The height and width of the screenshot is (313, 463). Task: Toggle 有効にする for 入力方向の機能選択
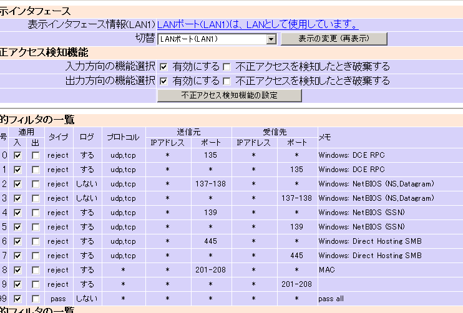click(x=163, y=66)
